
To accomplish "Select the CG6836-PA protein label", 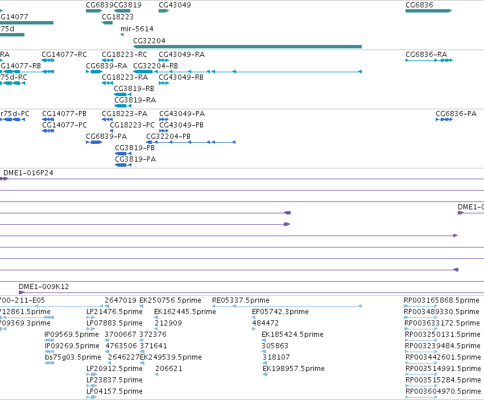I will (x=456, y=114).
